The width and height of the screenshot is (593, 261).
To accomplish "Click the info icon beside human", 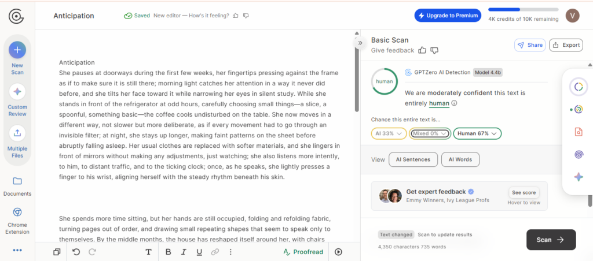I will (x=454, y=103).
